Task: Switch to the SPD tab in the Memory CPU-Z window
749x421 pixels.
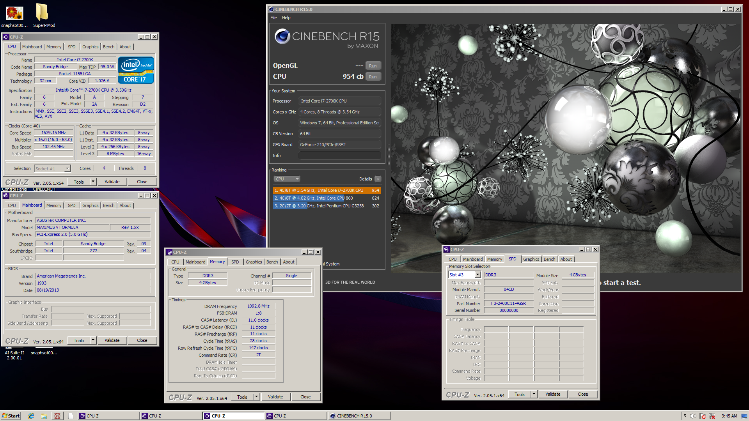Action: [235, 262]
